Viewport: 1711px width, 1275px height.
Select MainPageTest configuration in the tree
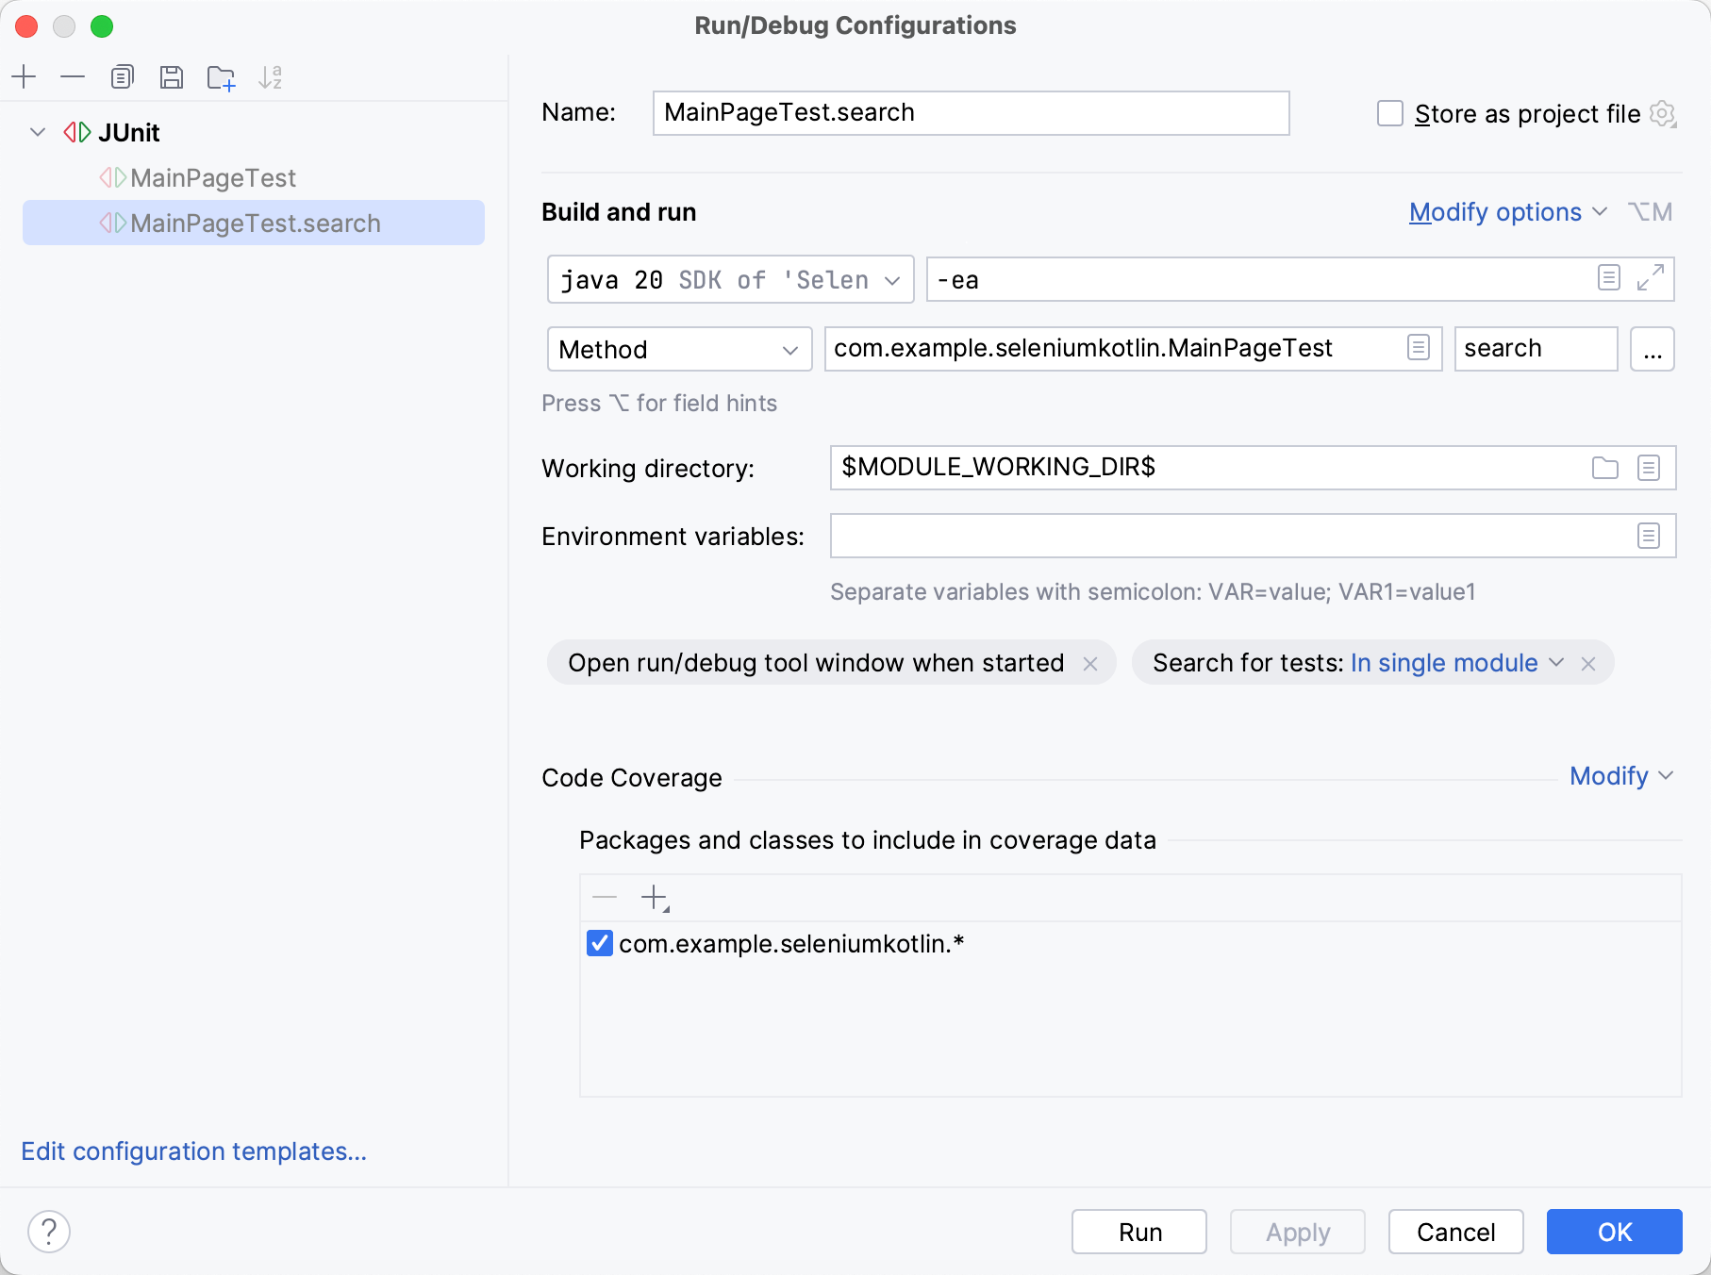[213, 178]
